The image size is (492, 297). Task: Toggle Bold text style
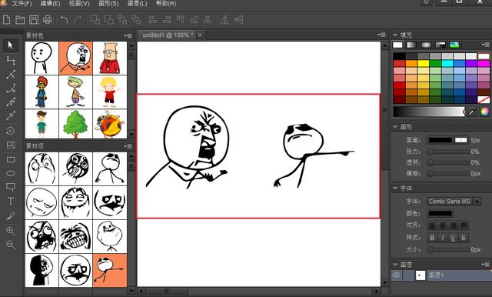pyautogui.click(x=432, y=238)
